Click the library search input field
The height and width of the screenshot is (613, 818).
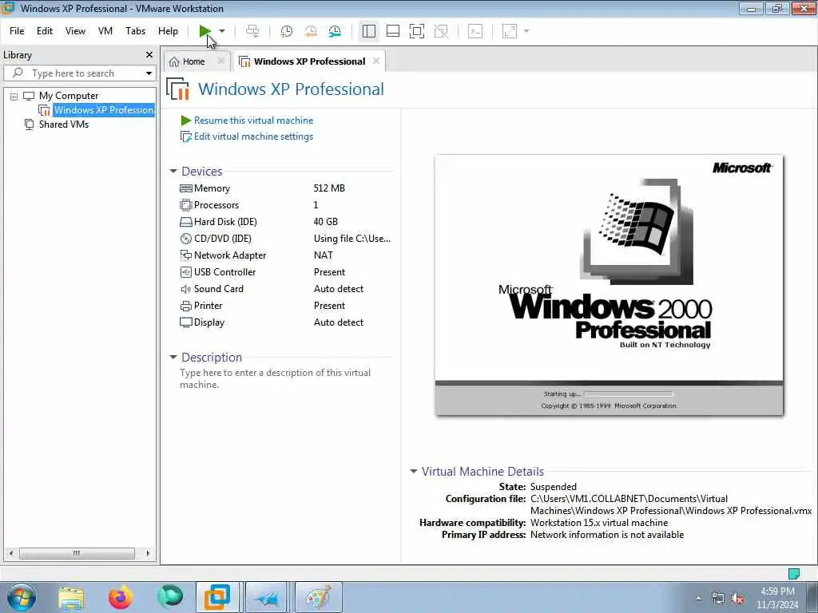click(77, 73)
